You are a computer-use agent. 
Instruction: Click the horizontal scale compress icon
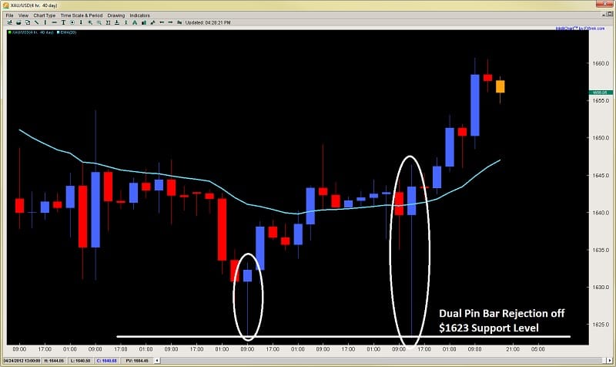pyautogui.click(x=108, y=22)
